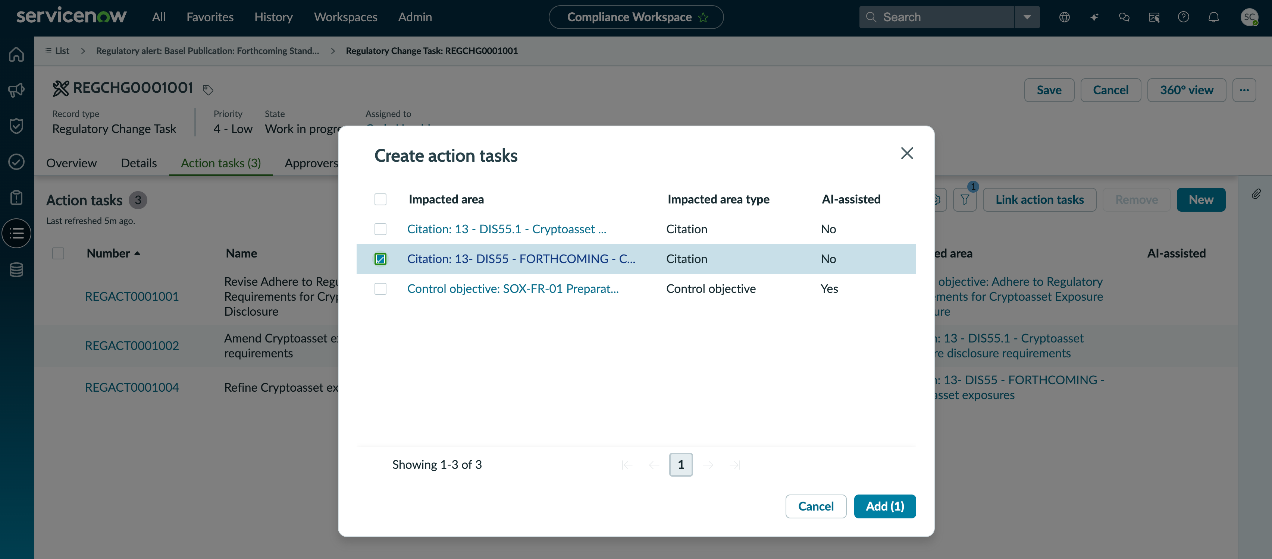This screenshot has width=1272, height=559.
Task: Open the Citation 13- DIS55 FORTHCOMING link
Action: click(521, 259)
